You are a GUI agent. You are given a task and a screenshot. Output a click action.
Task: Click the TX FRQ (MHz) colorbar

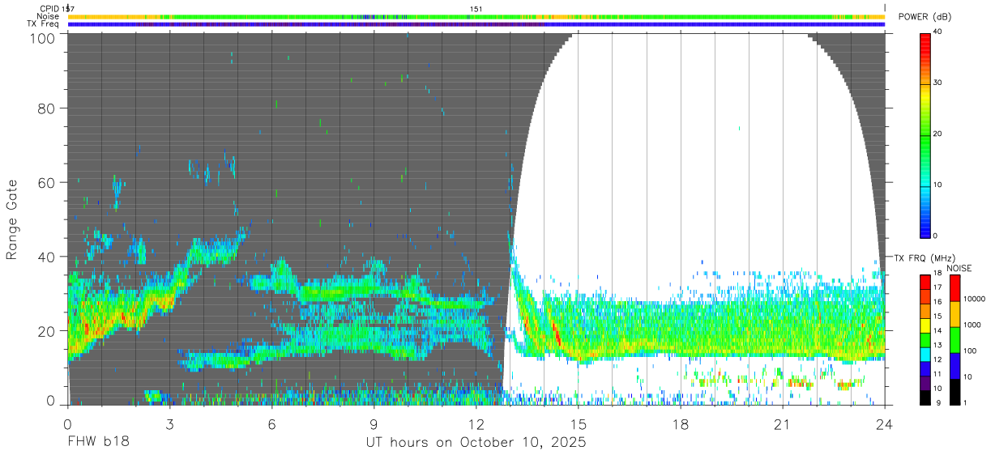925,340
